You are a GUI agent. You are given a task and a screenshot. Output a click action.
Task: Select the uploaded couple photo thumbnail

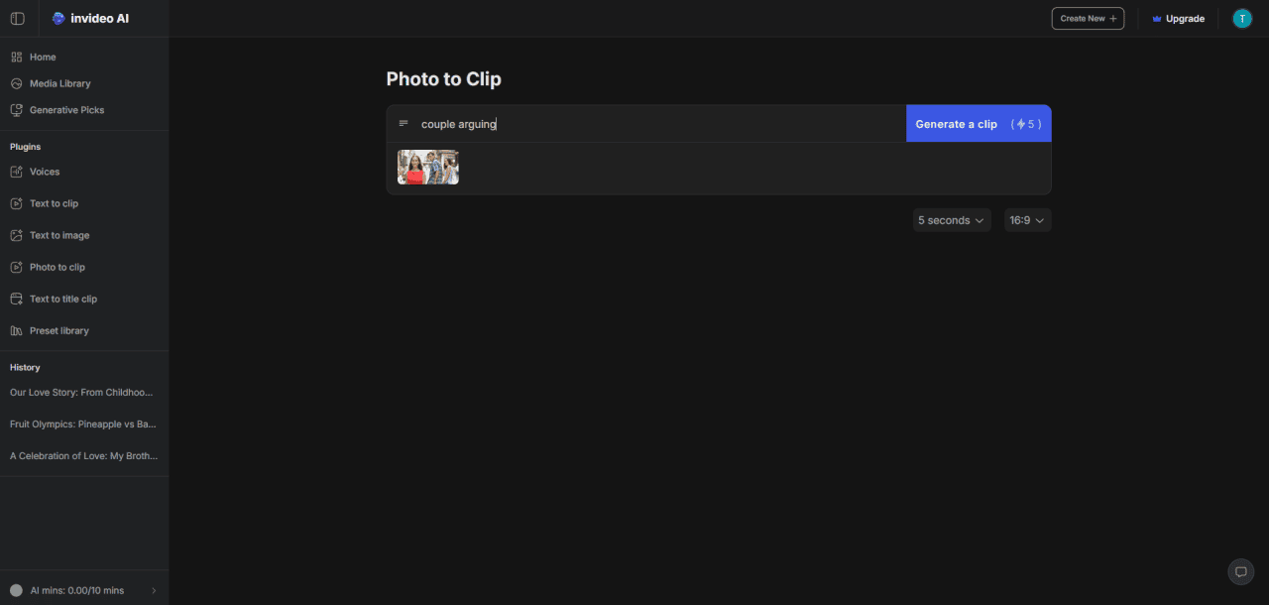428,168
